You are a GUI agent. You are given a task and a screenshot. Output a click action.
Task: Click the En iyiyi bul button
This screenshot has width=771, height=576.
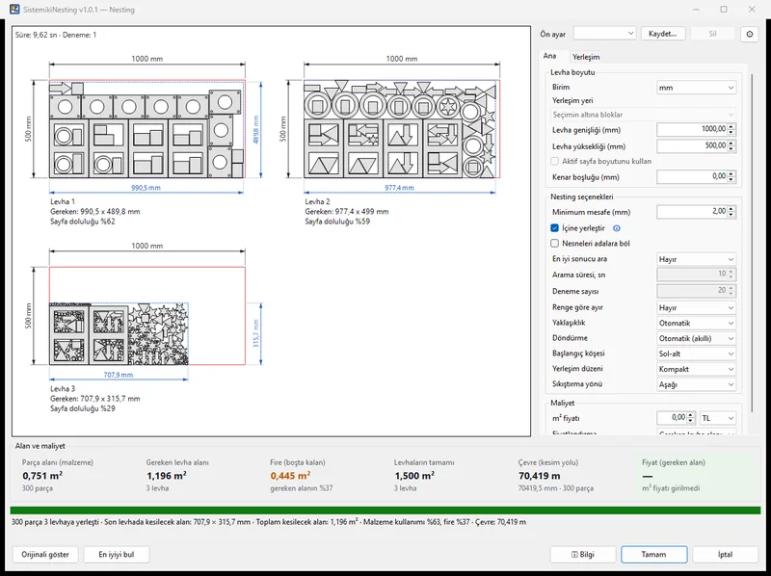coord(116,555)
